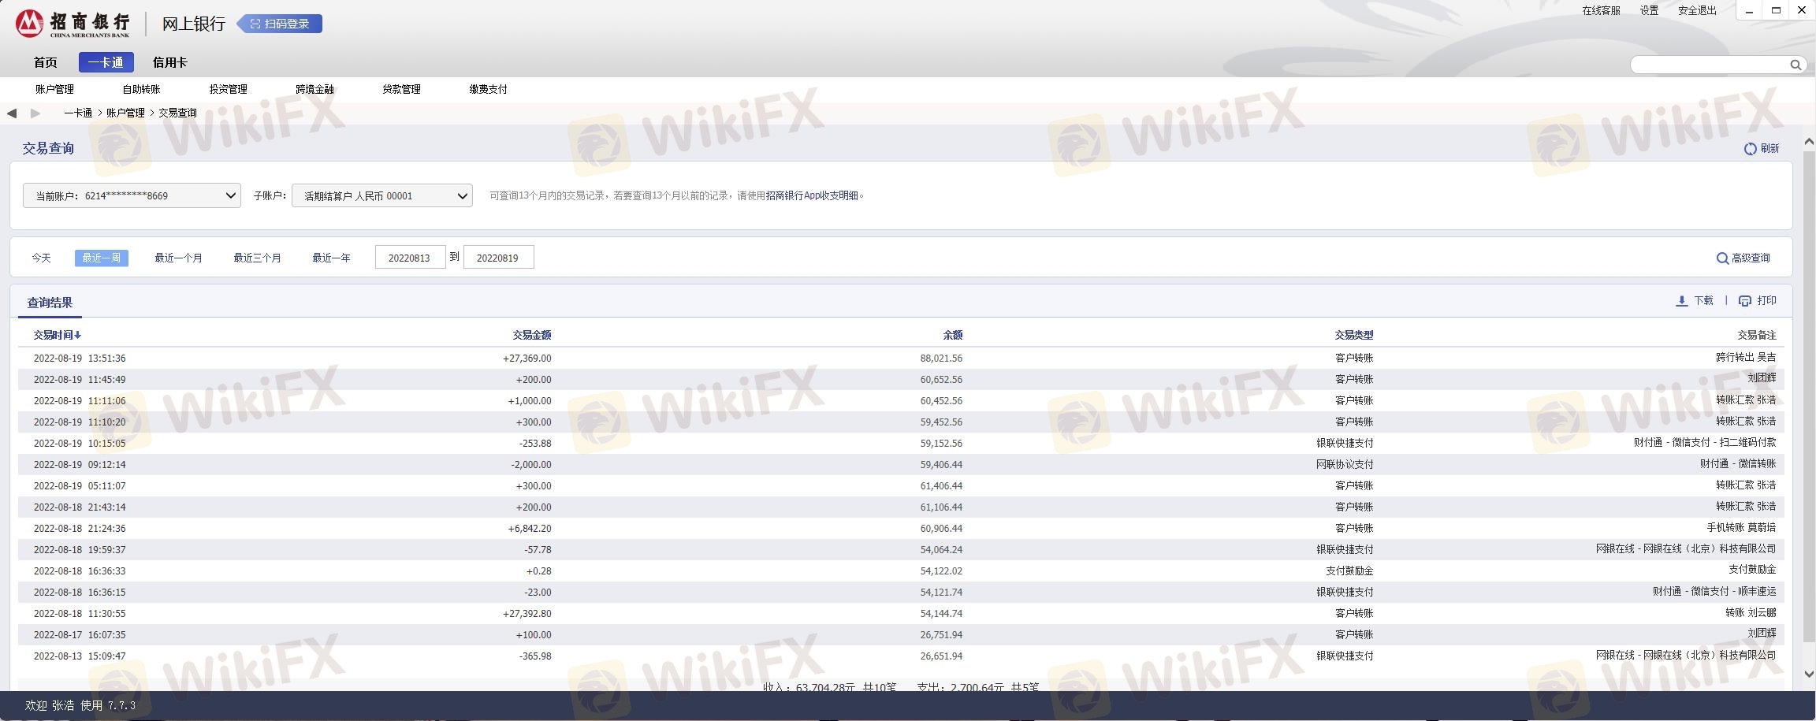Image resolution: width=1816 pixels, height=721 pixels.
Task: Close the bank window
Action: coord(1802,10)
